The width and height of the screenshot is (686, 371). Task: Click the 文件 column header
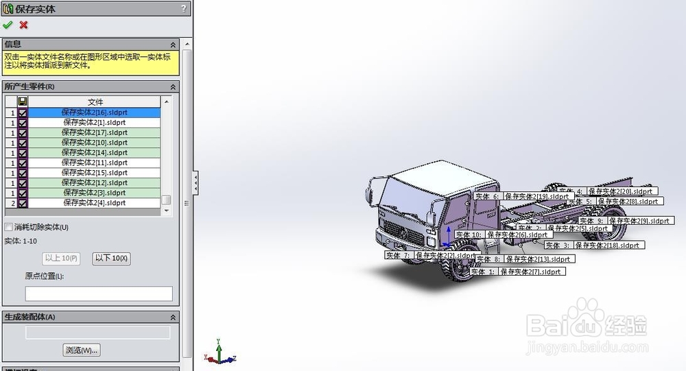tap(95, 102)
